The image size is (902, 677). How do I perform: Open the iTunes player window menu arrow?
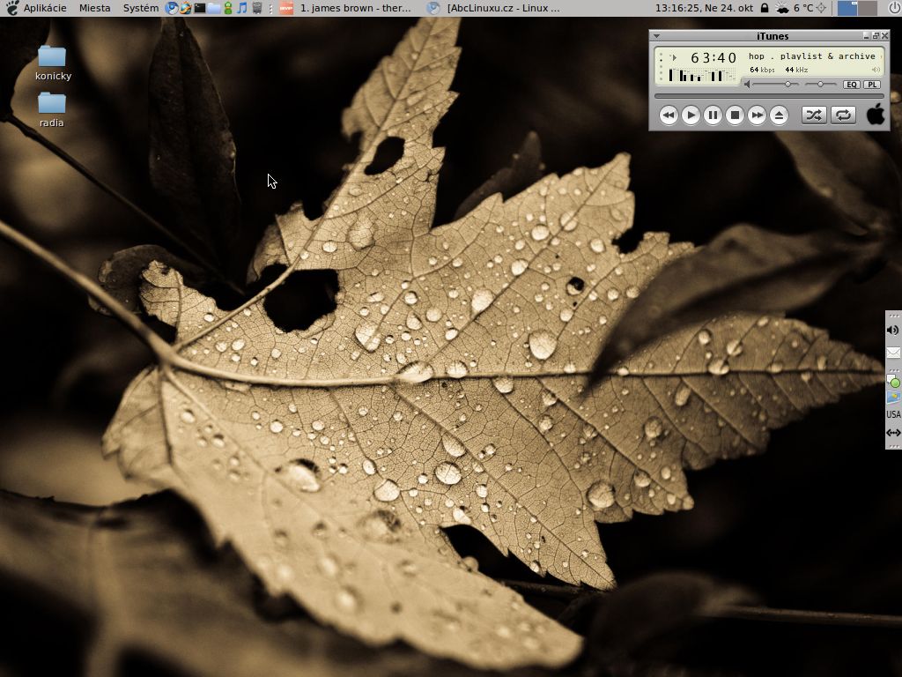tap(656, 35)
